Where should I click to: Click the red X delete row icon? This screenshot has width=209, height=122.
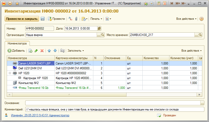[x=42, y=51]
